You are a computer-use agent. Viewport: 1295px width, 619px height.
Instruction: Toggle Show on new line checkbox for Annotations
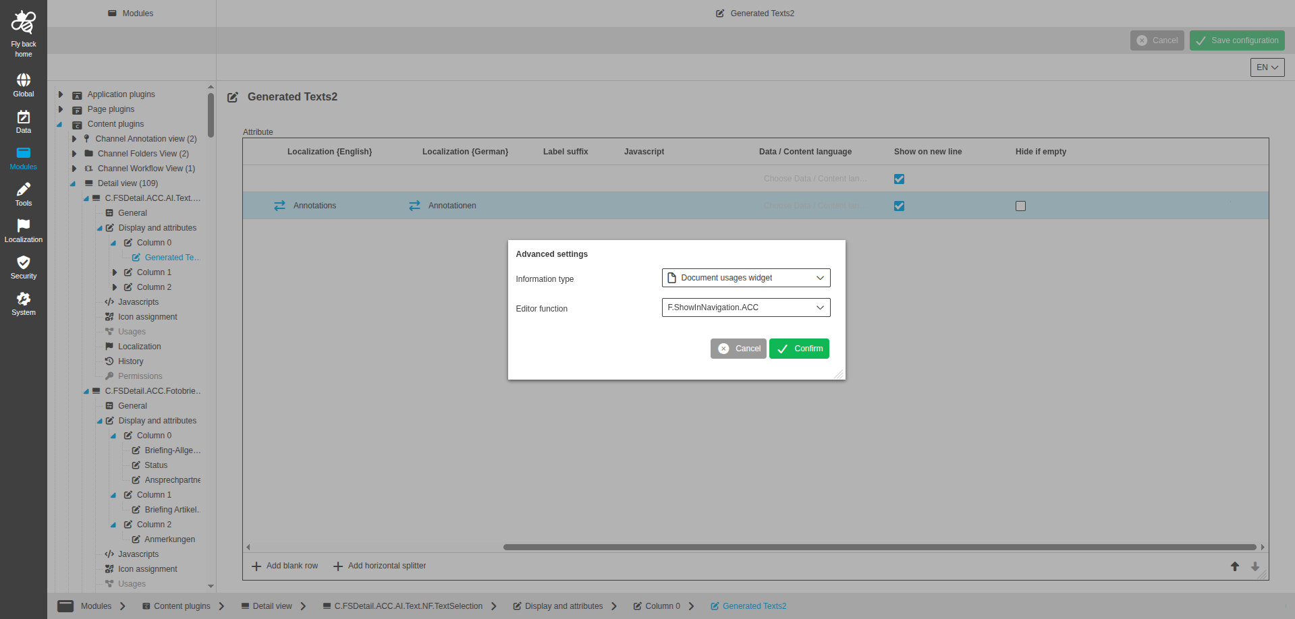899,206
